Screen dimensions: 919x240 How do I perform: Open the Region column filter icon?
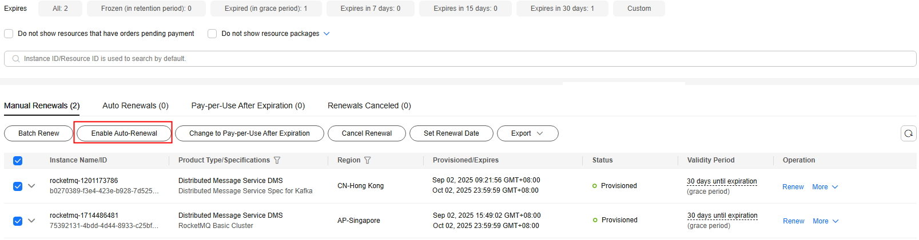click(x=368, y=160)
